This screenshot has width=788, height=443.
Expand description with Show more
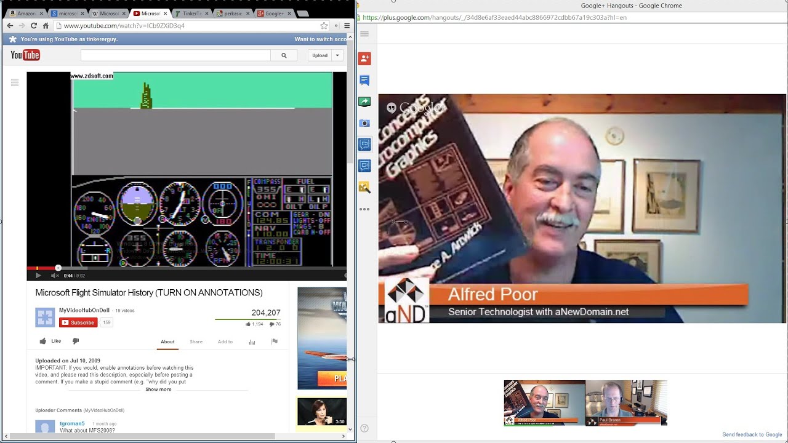click(158, 389)
